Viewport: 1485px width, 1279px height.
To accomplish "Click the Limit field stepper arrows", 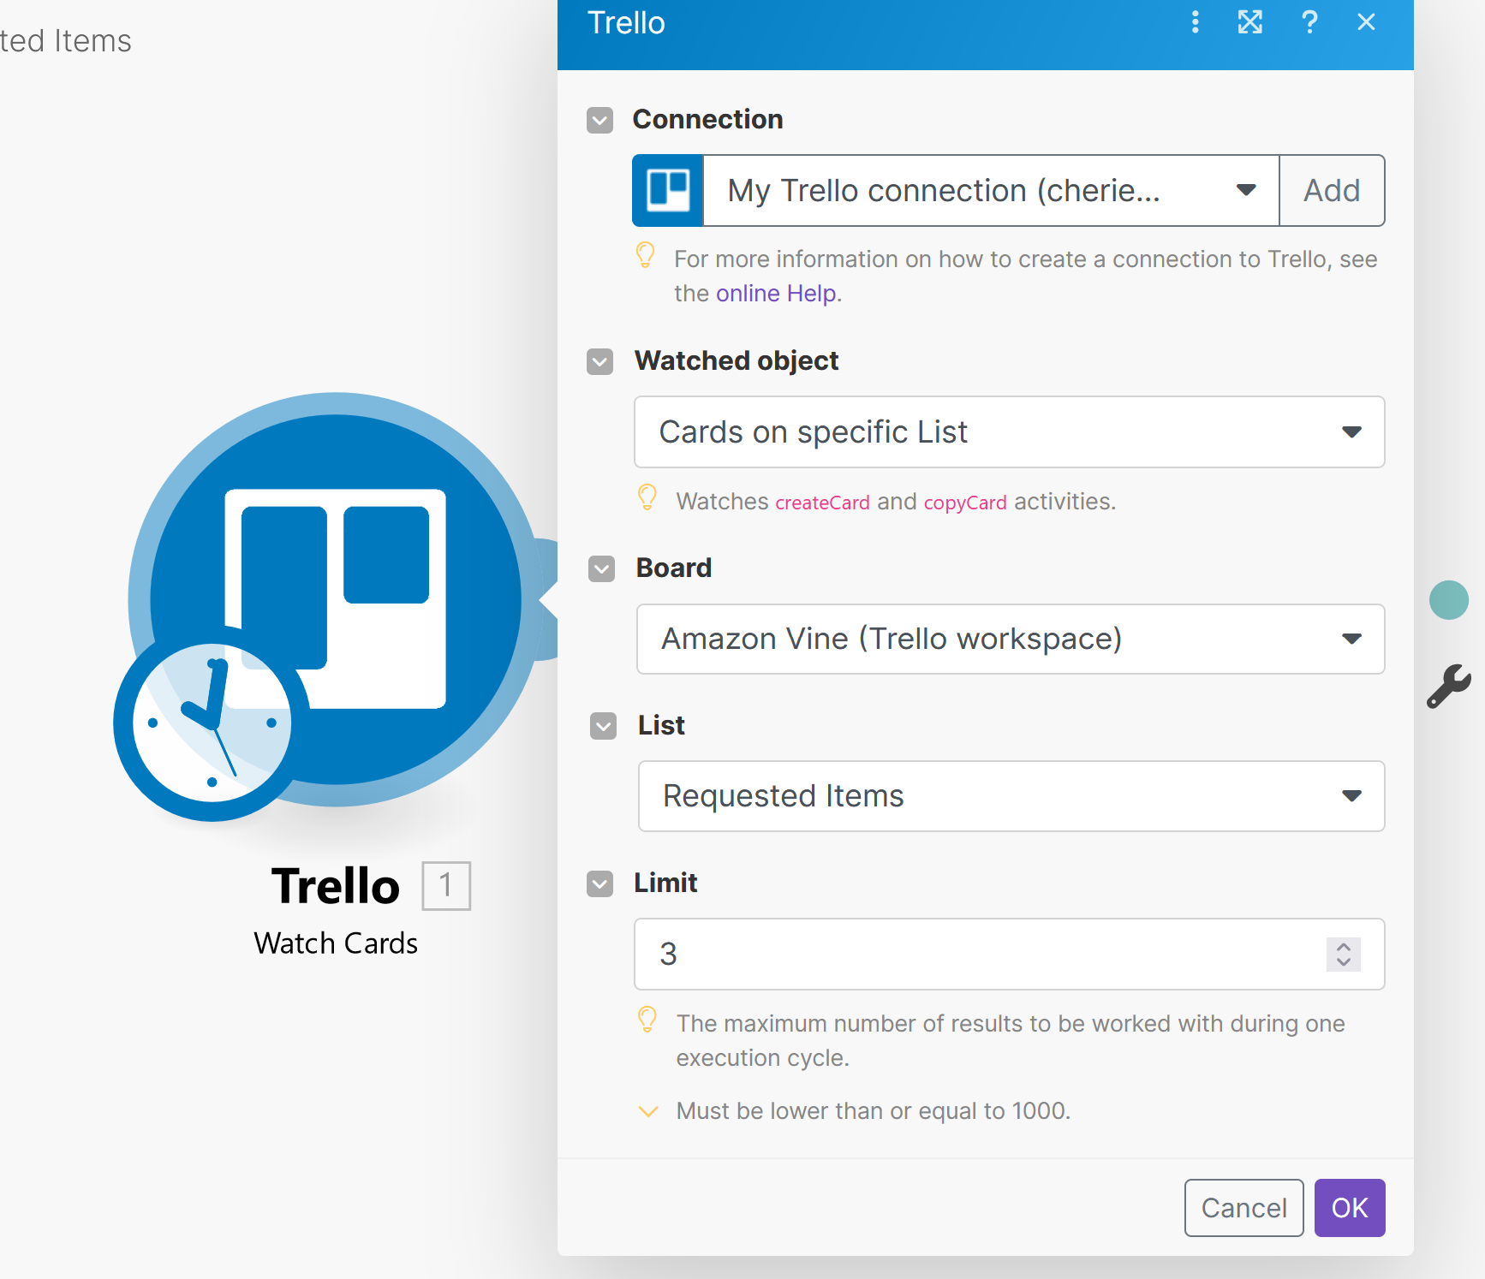I will point(1344,955).
